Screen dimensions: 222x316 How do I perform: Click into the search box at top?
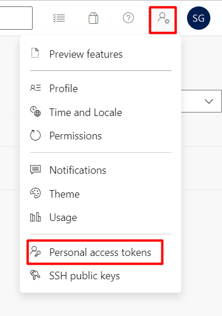(16, 18)
